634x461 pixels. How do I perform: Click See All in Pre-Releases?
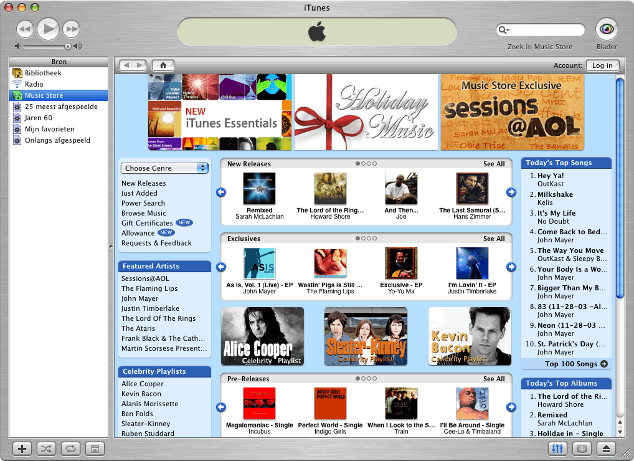(x=494, y=379)
